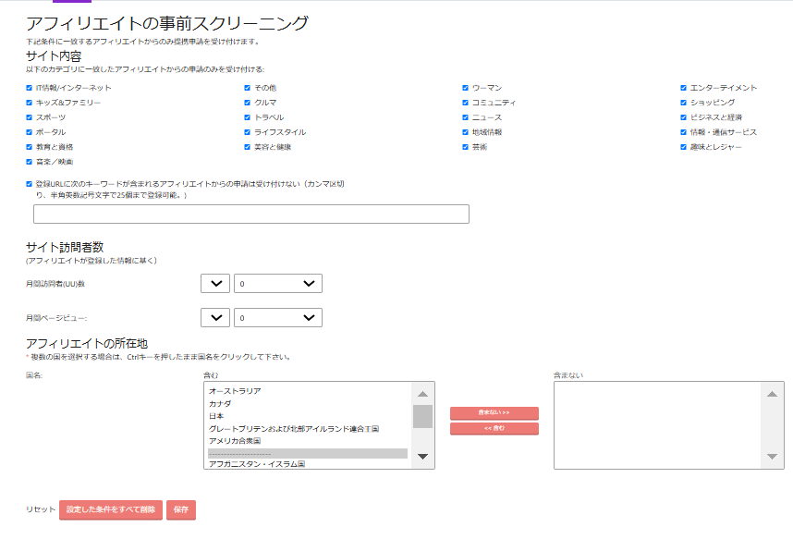793x539 pixels.
Task: Open the 月間訪問者(UU)数 value dropdown
Action: coord(277,284)
